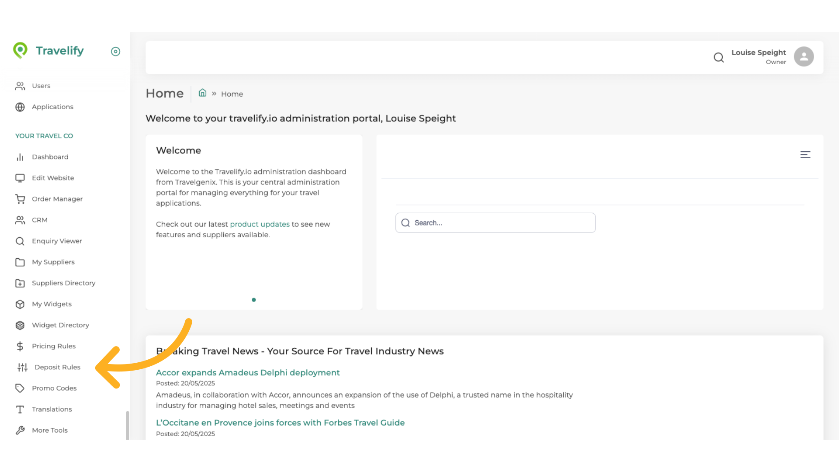Screen dimensions: 839x472
Task: Click the Dashboard bar-chart icon
Action: click(x=20, y=157)
